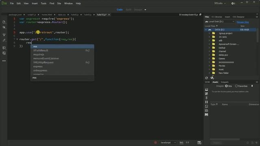Open the Insert menu
Viewport: 260px width, 146px height.
pos(35,3)
